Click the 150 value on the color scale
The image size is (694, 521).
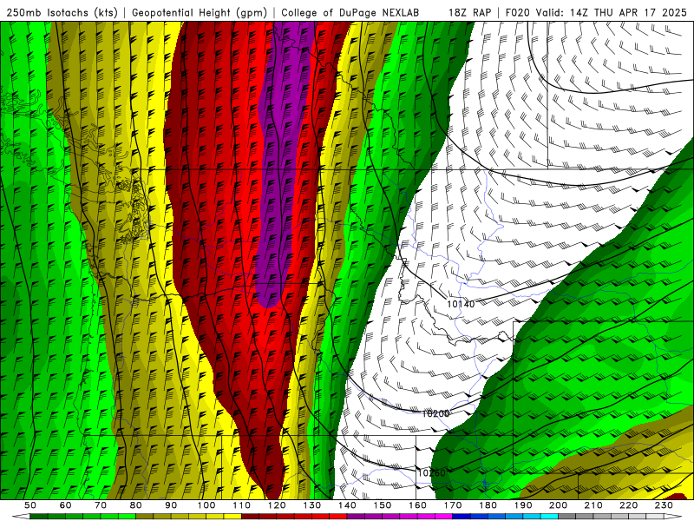tap(382, 505)
